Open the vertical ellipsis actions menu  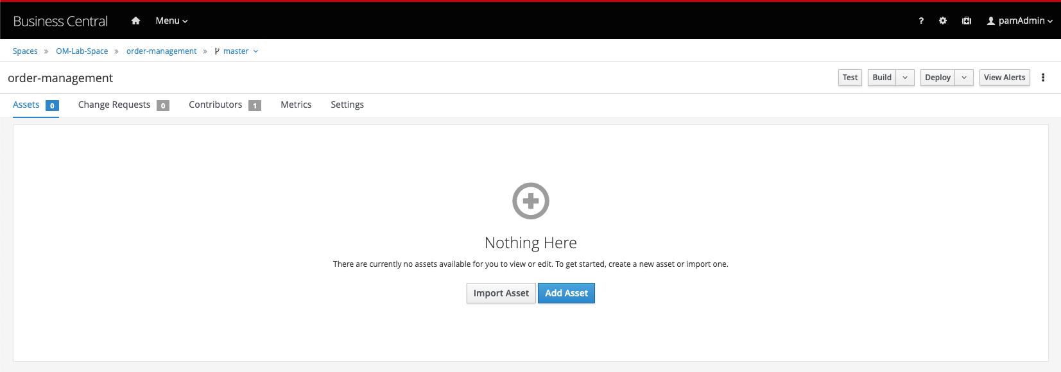(x=1043, y=78)
